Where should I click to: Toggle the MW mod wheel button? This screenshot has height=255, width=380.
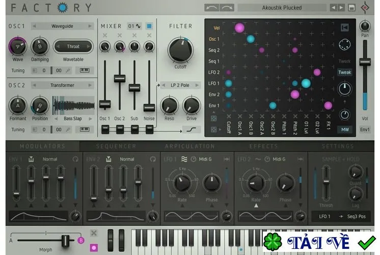(345, 130)
